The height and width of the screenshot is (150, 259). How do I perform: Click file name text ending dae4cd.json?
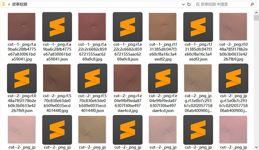163,103
